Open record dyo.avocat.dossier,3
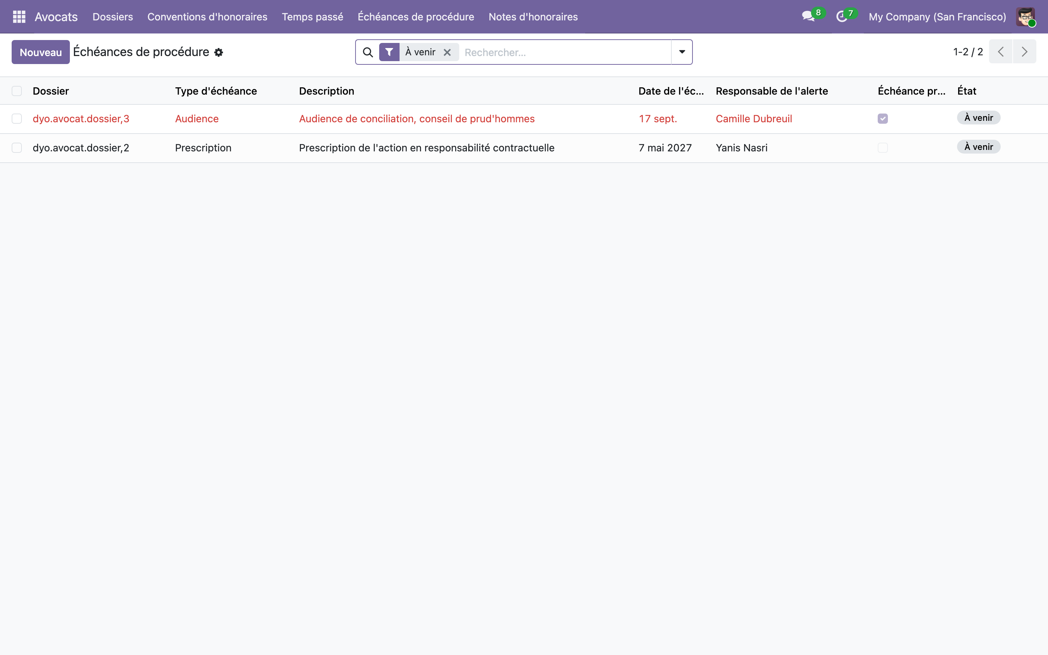This screenshot has width=1048, height=655. click(x=81, y=119)
